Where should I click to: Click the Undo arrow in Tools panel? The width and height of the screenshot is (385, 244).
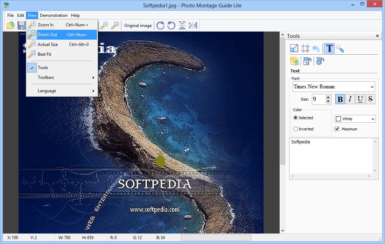[316, 48]
